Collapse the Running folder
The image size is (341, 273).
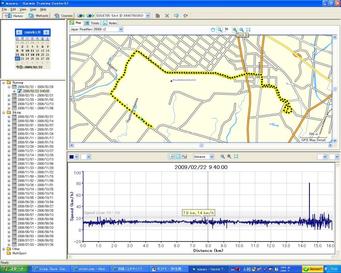tap(4, 83)
